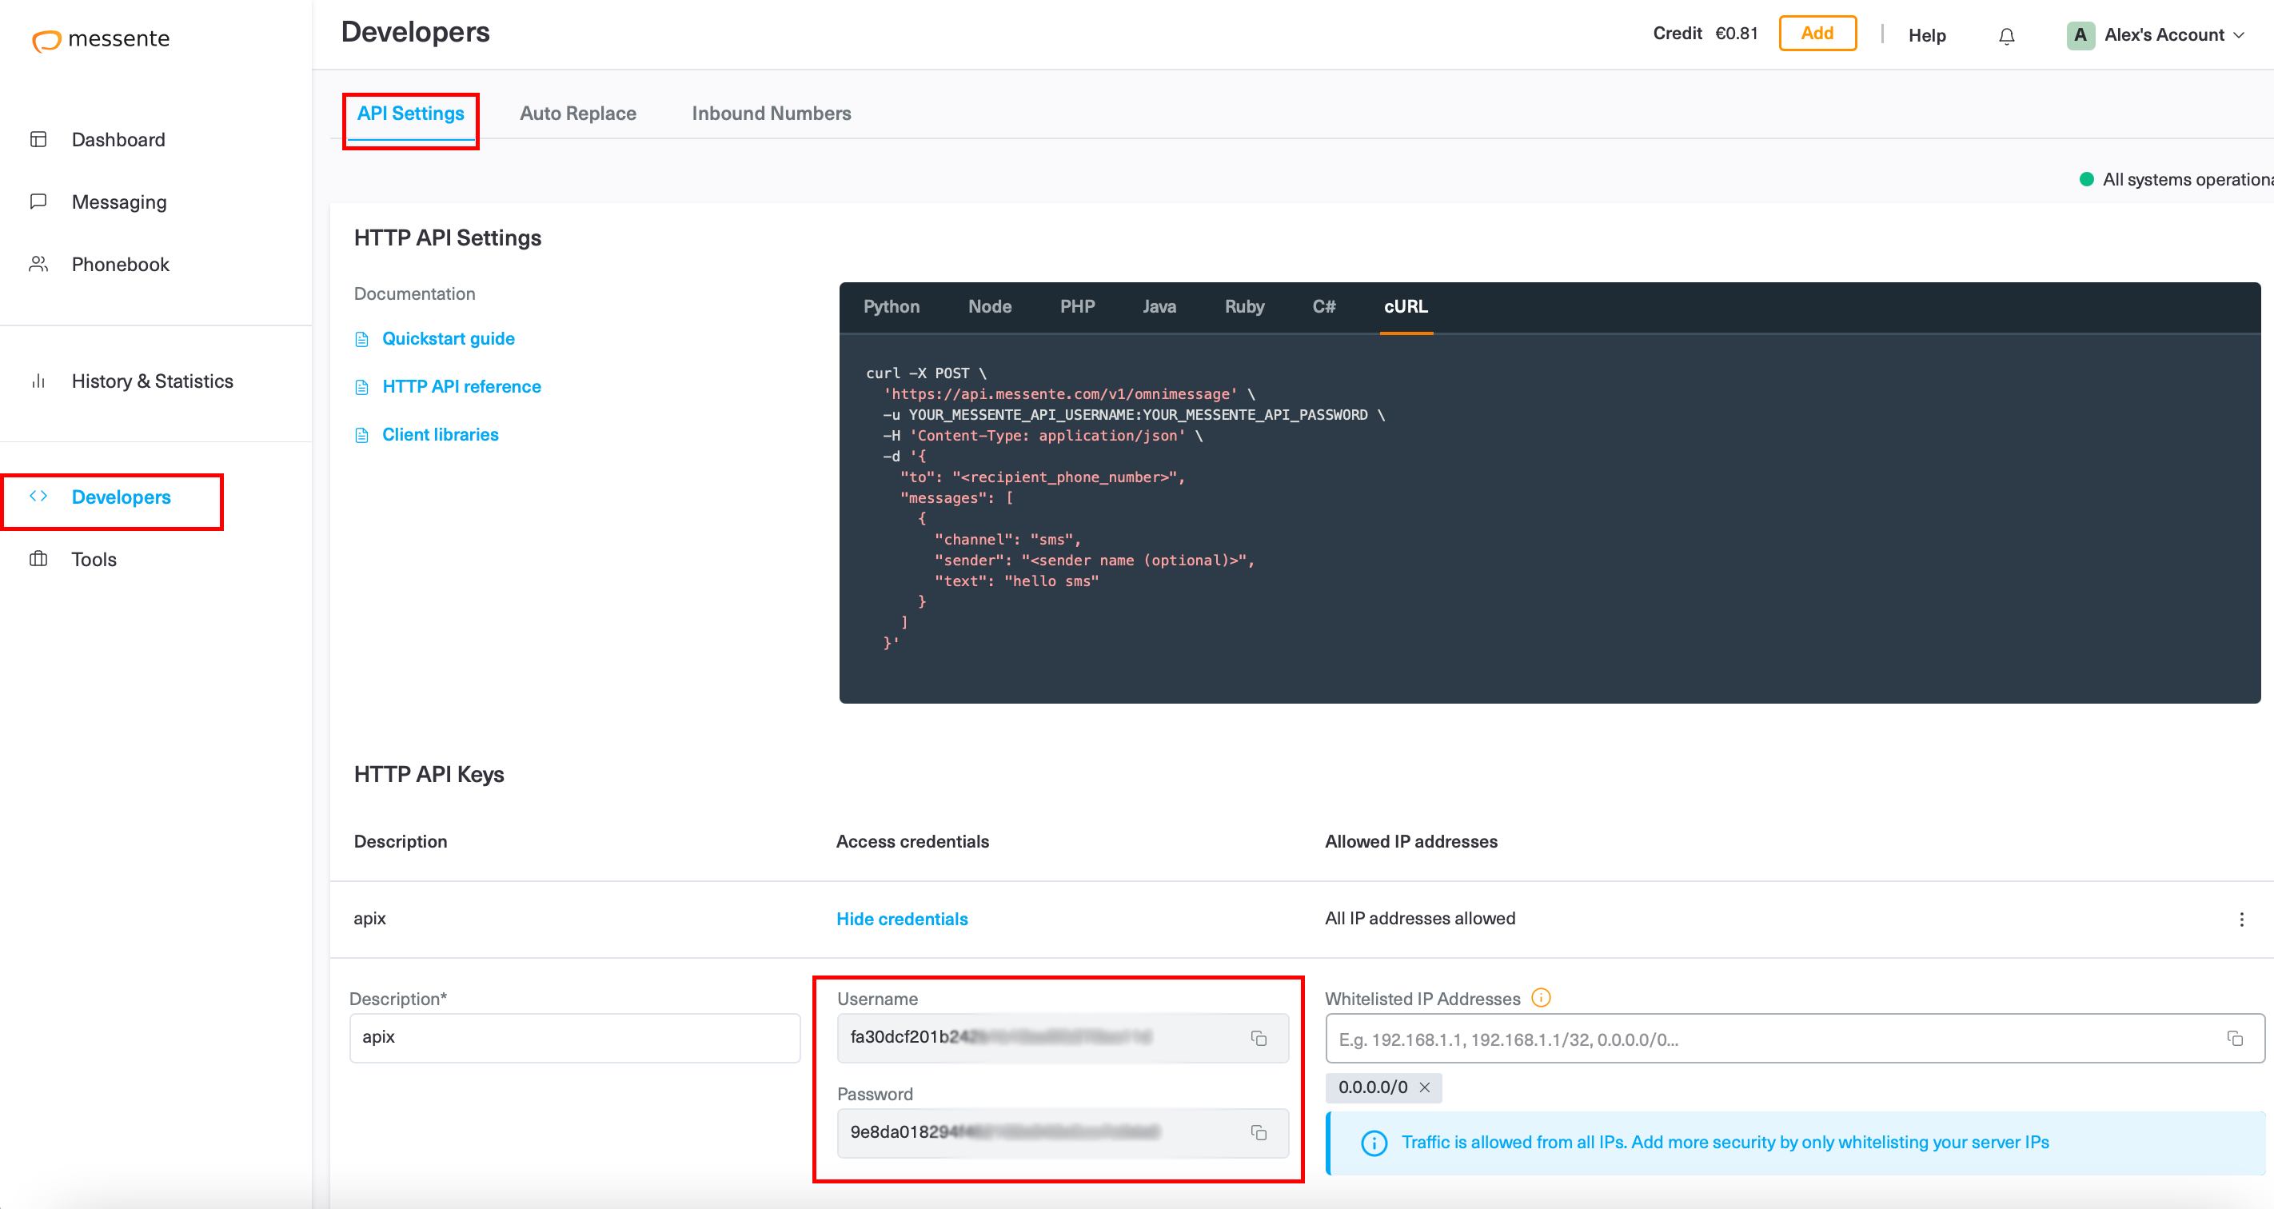Open History & Statistics page
Viewport: 2274px width, 1209px height.
pos(152,381)
